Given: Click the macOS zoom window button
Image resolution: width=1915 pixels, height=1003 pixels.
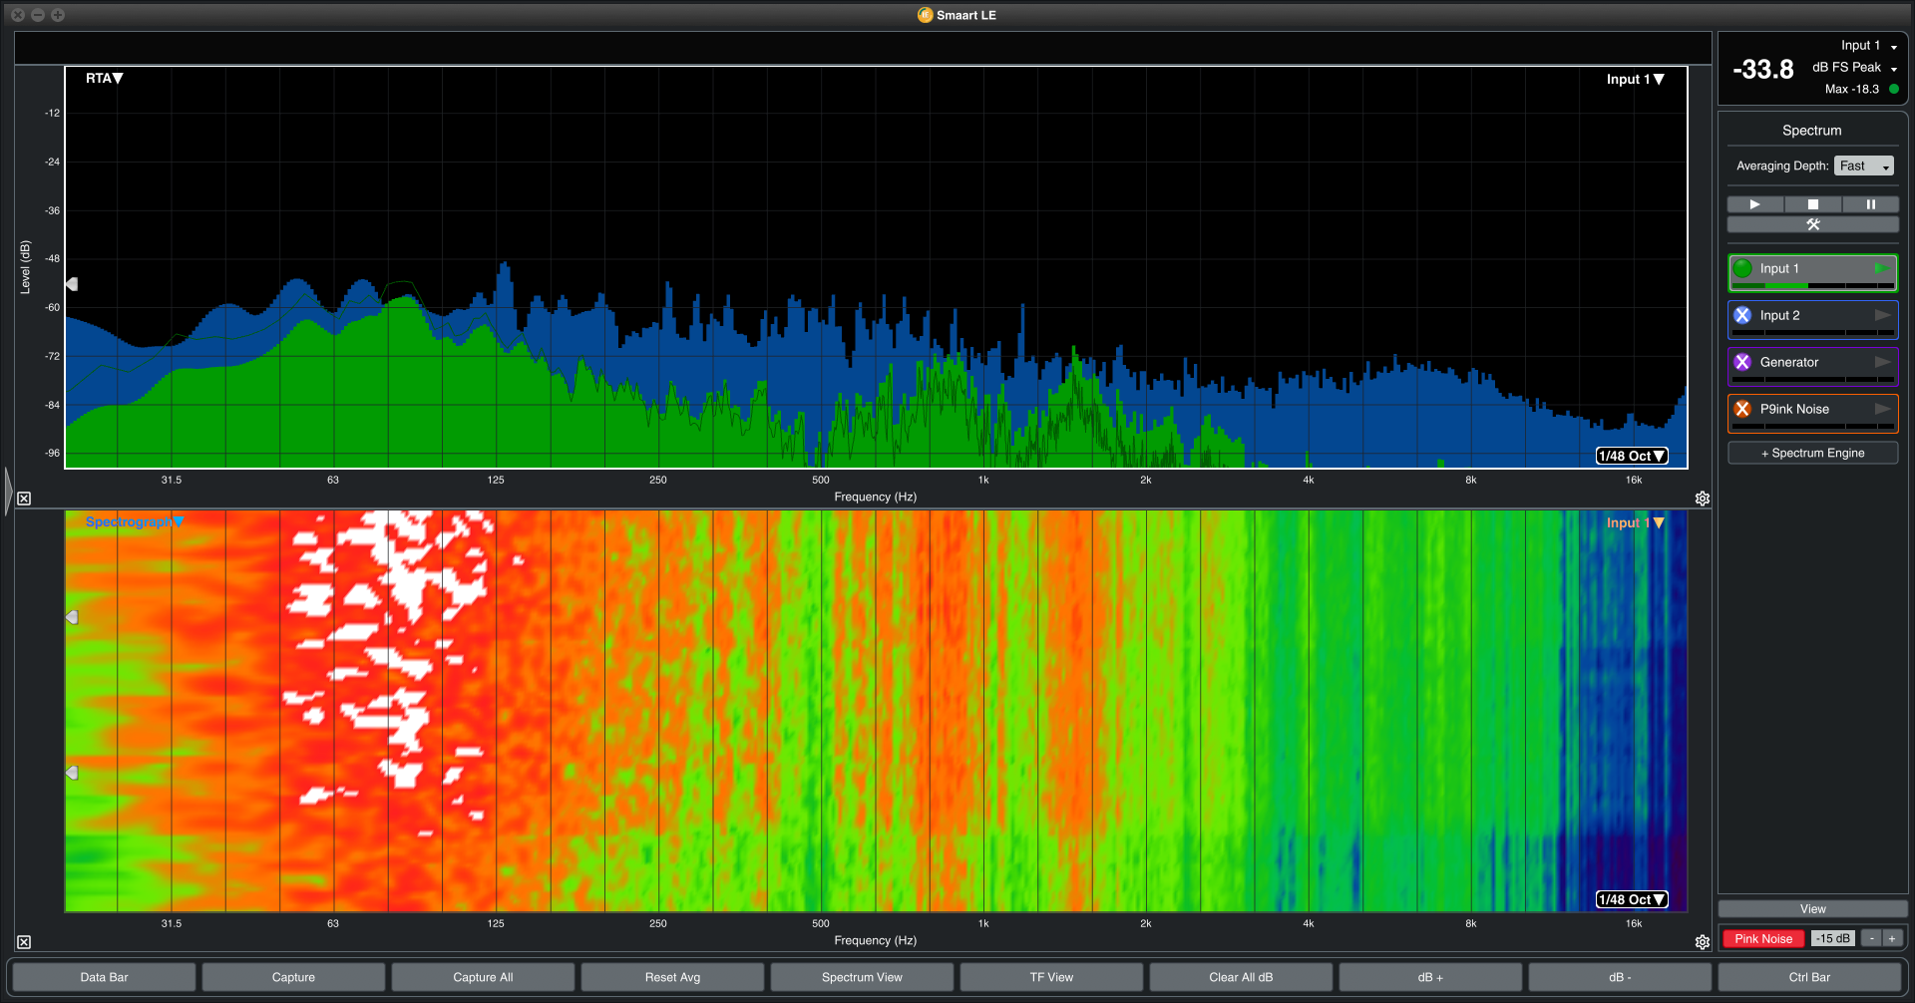Looking at the screenshot, I should pyautogui.click(x=58, y=15).
